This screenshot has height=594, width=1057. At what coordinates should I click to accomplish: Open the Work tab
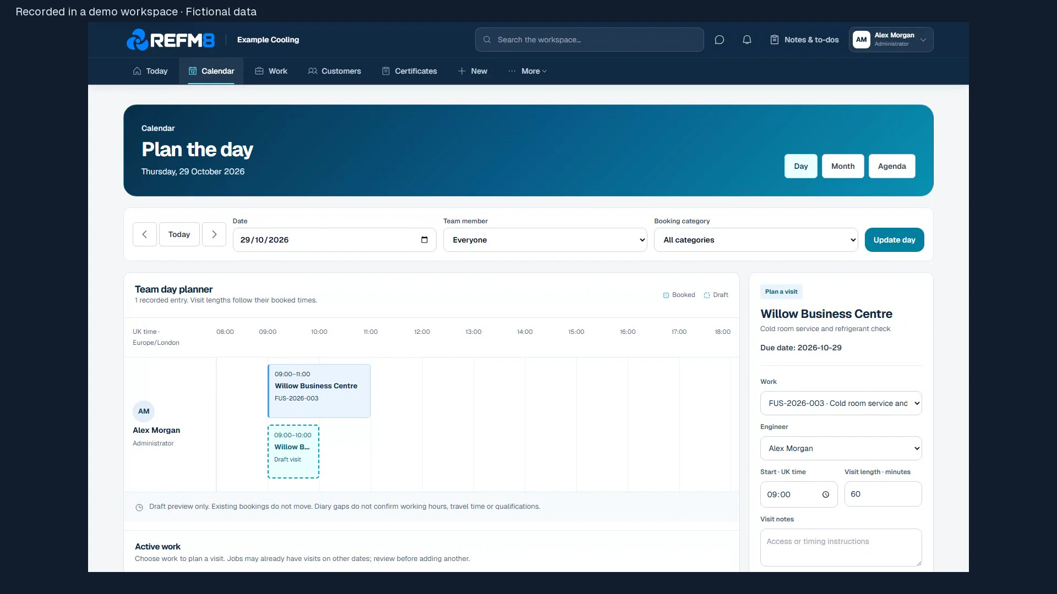pyautogui.click(x=271, y=71)
